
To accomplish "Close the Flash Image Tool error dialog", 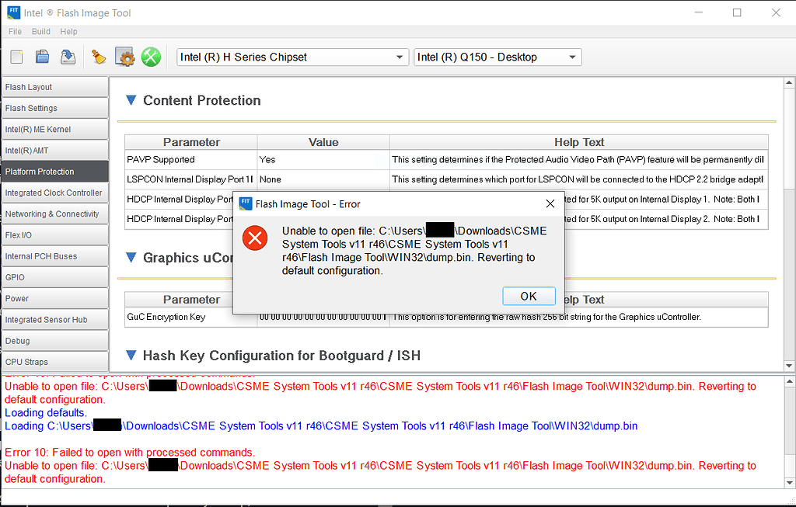I will pyautogui.click(x=550, y=203).
